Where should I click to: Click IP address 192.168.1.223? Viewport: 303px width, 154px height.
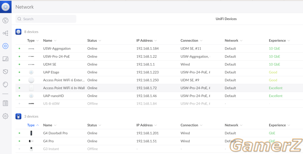[x=147, y=72]
